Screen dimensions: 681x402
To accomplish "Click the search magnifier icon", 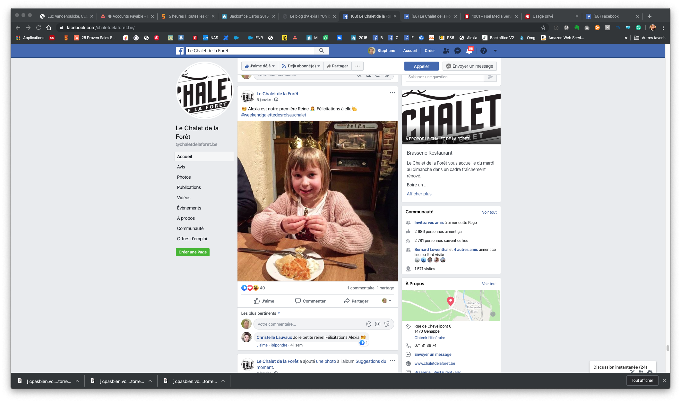I will click(x=322, y=51).
